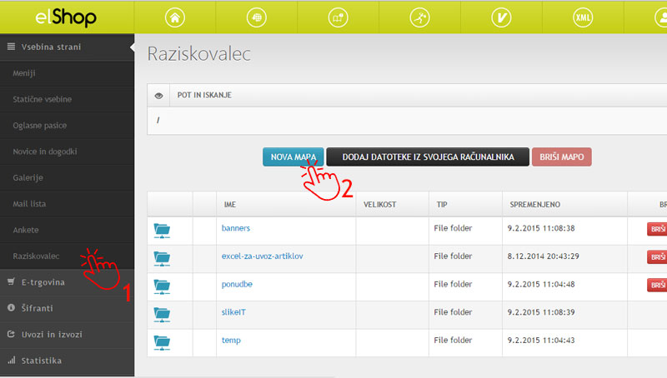The width and height of the screenshot is (667, 378).
Task: Click the Raziskovalec page heading
Action: 199,54
